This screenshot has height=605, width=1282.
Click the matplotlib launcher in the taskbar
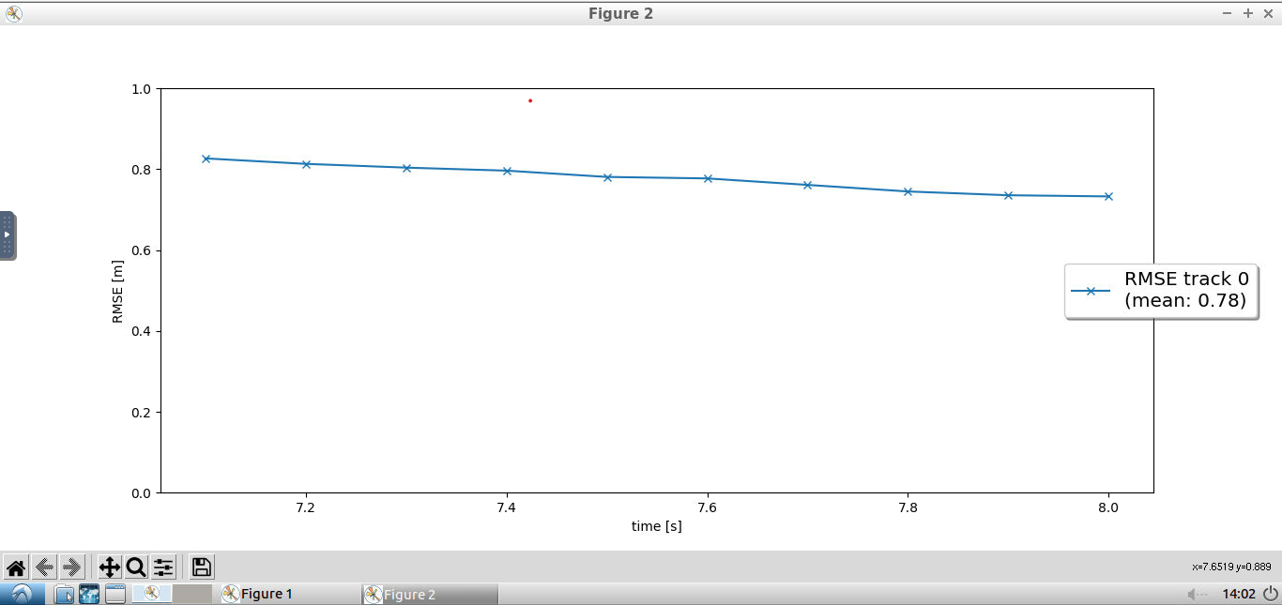pyautogui.click(x=151, y=594)
